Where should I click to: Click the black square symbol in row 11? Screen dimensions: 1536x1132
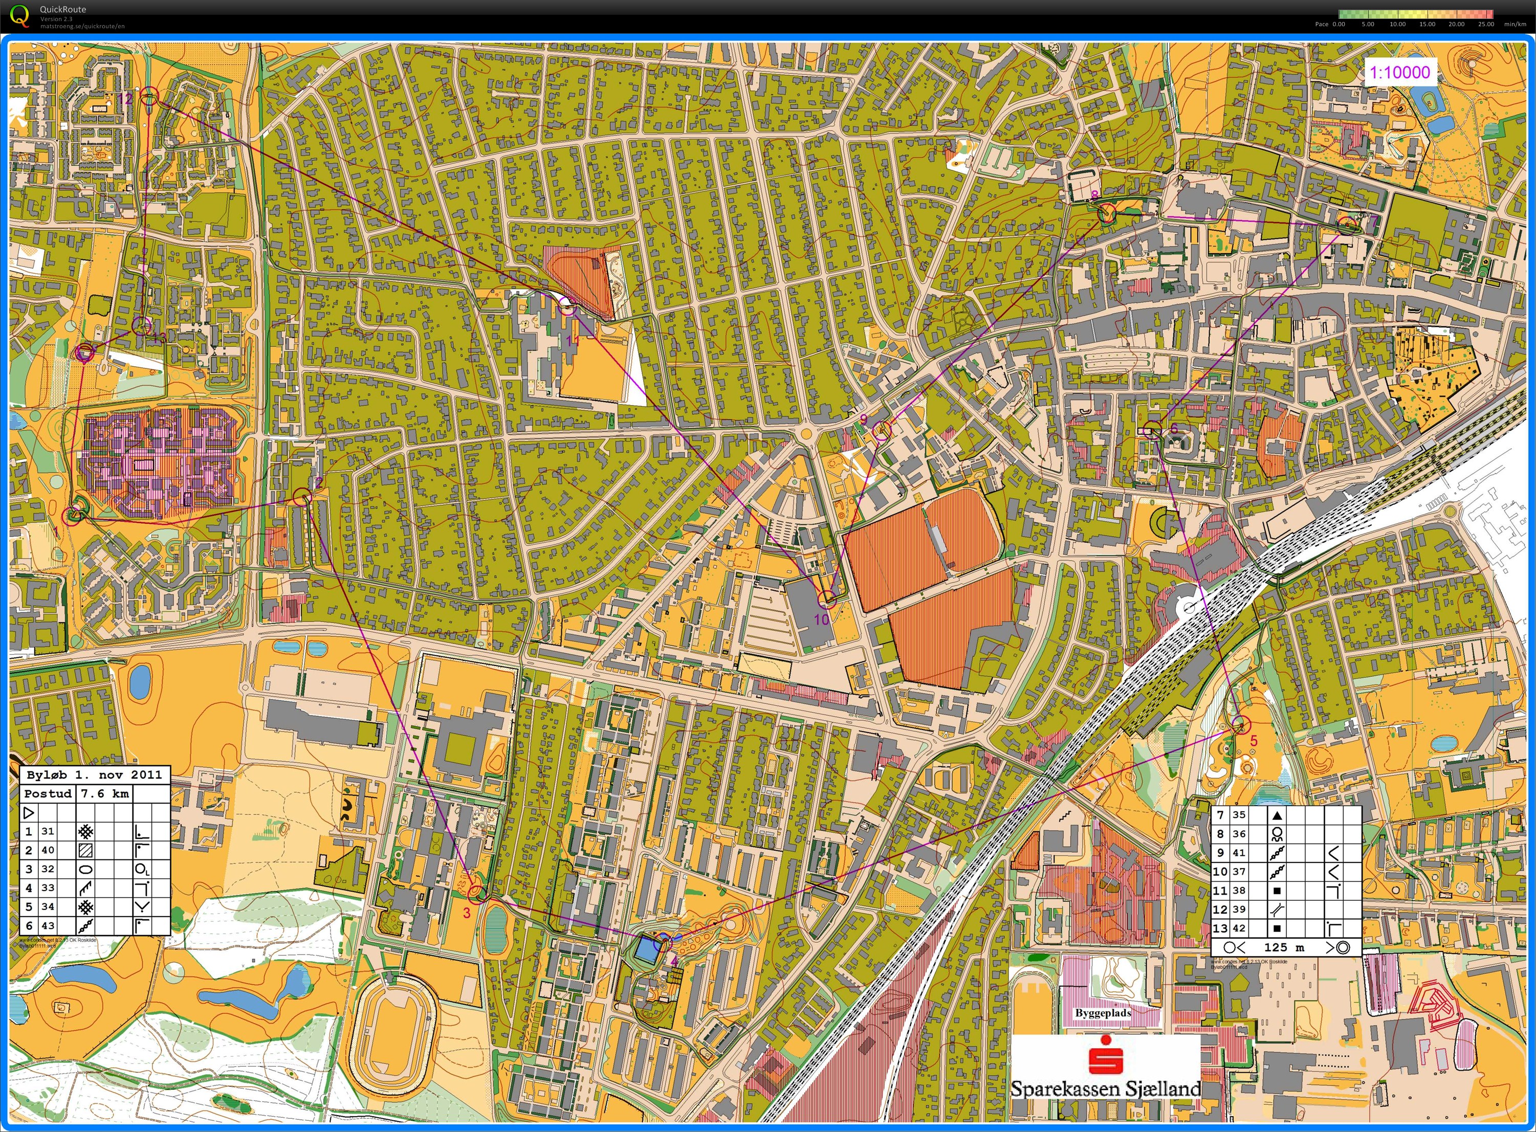point(1277,891)
